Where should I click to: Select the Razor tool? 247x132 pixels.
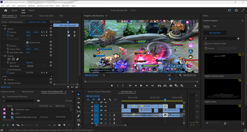(x=79, y=107)
